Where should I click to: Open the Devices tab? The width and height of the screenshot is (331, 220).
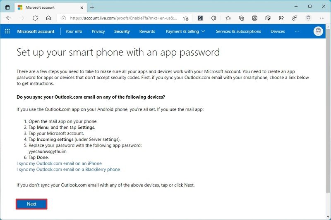coord(278,31)
